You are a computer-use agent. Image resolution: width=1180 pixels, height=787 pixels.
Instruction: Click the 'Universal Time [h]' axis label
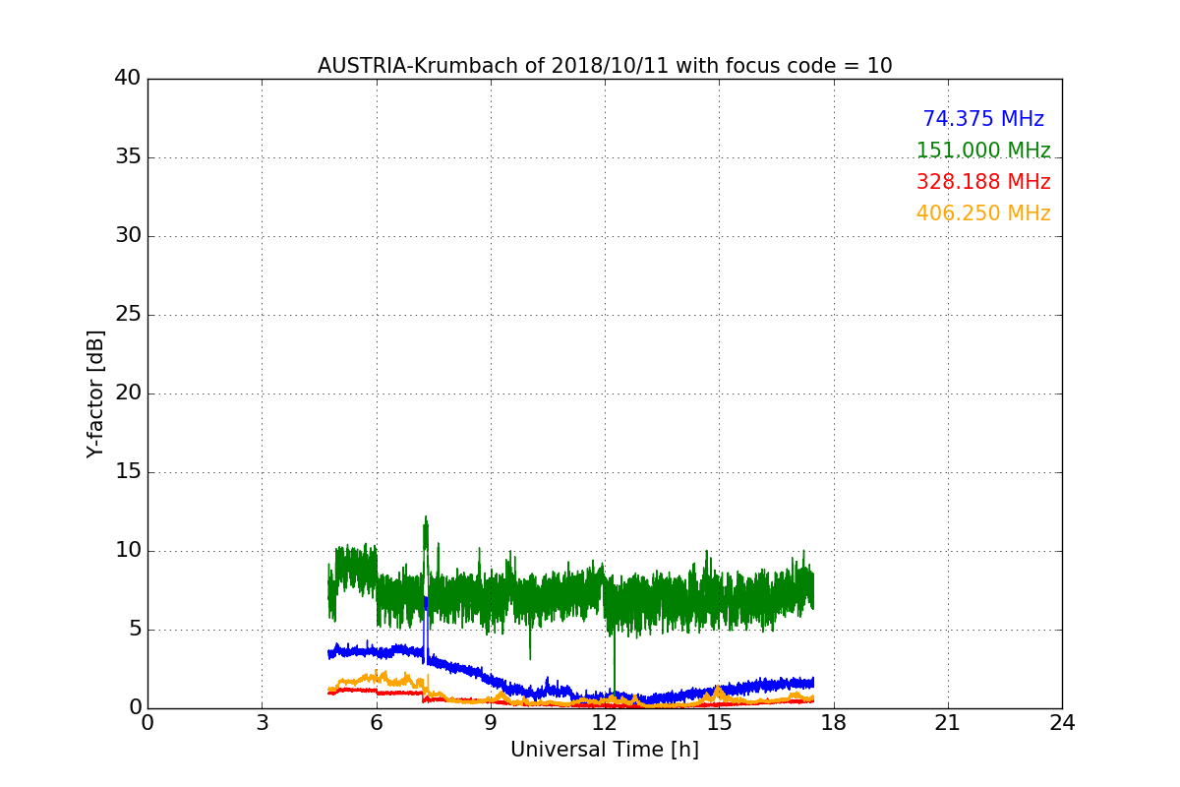[605, 750]
